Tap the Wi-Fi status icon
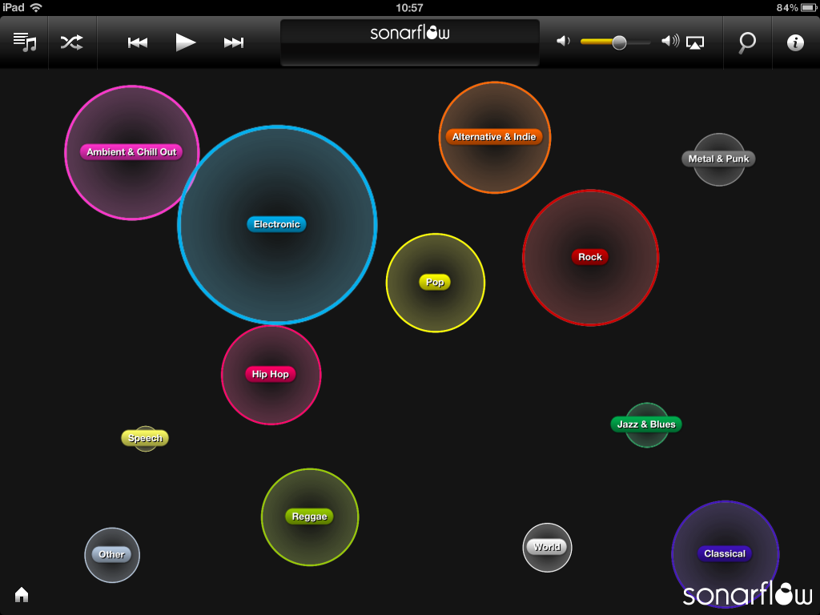Screen dimensions: 820x615 click(x=36, y=8)
